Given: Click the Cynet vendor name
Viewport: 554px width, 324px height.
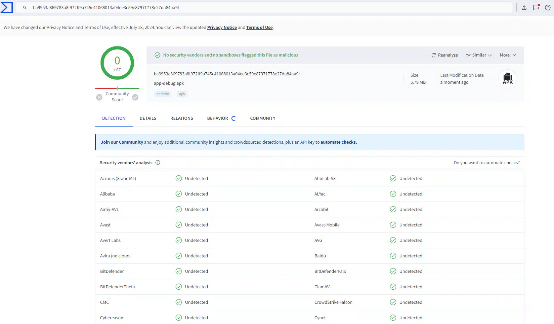Looking at the screenshot, I should [320, 318].
